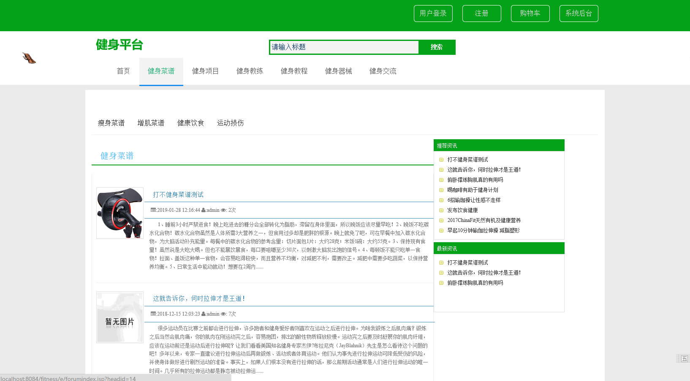Click bullet icon beside 早起10分钟瑜伽拉伸操
690x381 pixels.
pyautogui.click(x=441, y=230)
